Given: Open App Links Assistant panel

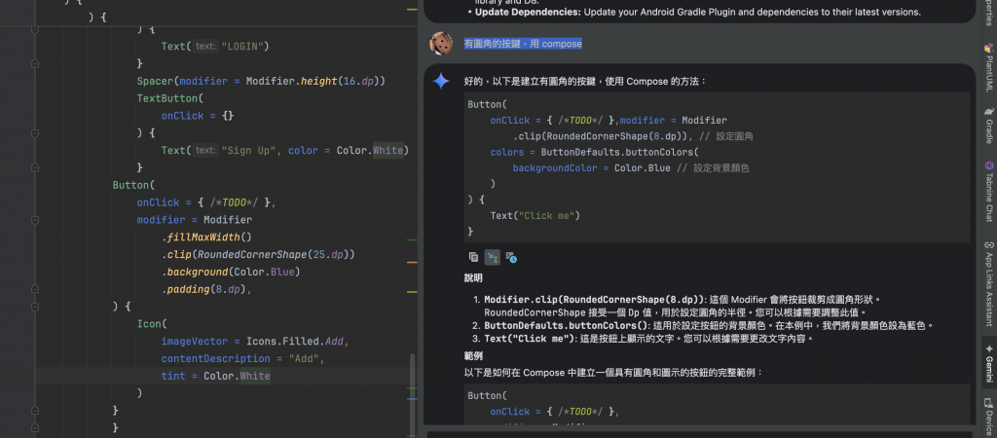Looking at the screenshot, I should pyautogui.click(x=989, y=283).
